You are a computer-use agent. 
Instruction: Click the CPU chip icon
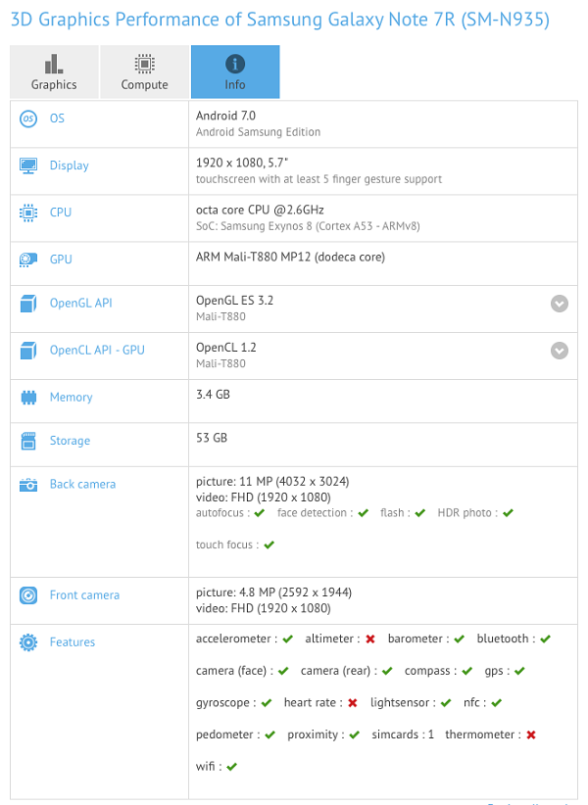[x=29, y=213]
